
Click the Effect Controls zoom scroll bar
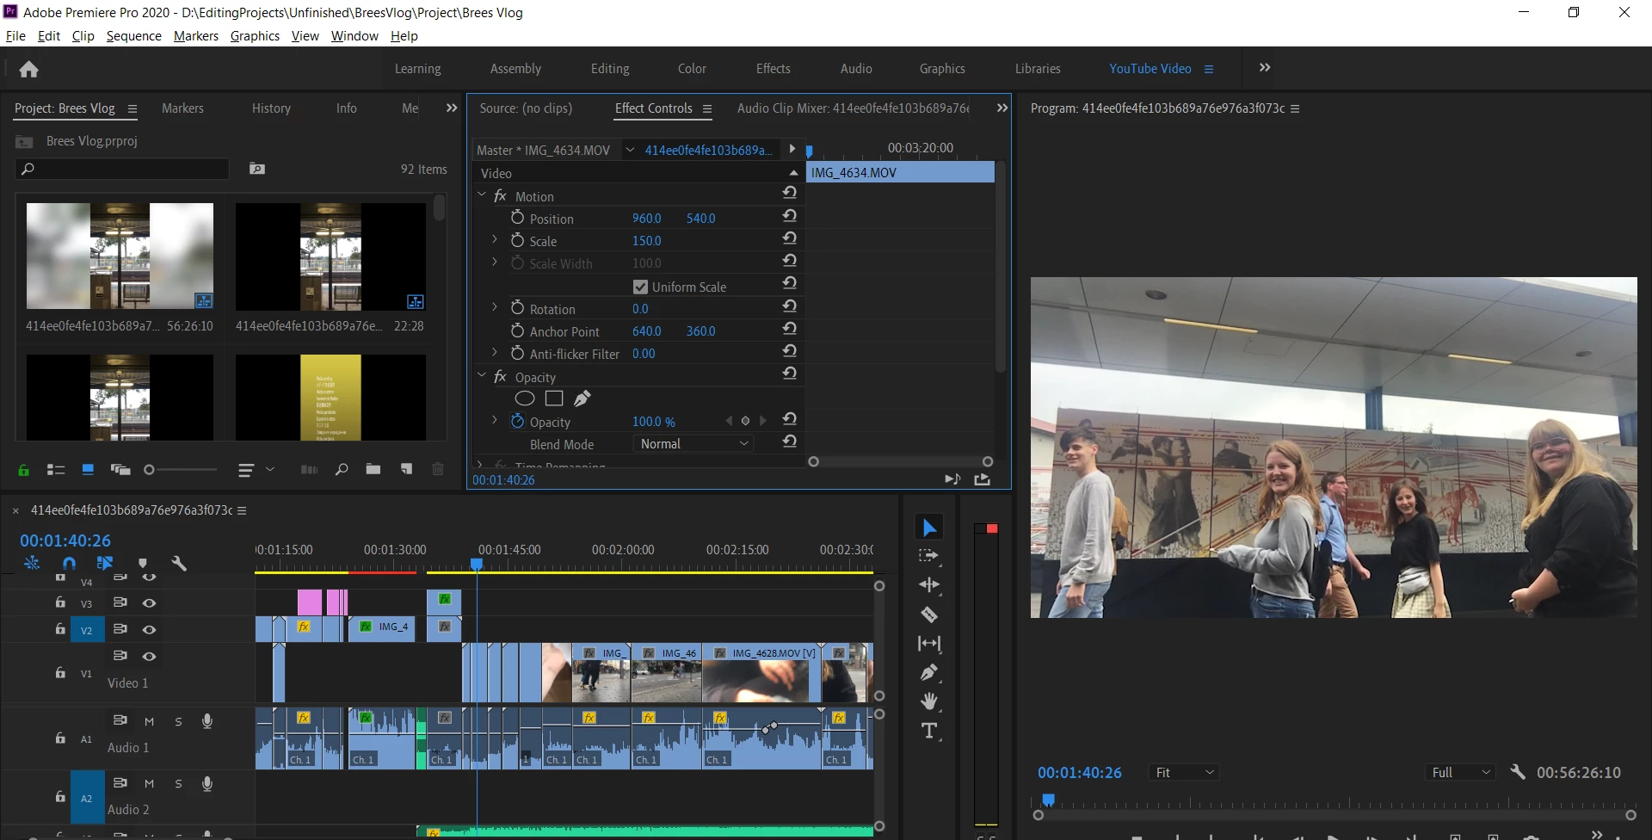pyautogui.click(x=900, y=462)
